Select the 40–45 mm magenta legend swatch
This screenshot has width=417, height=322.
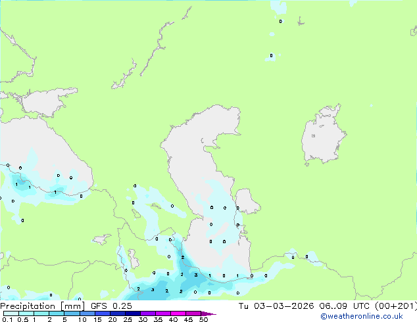(178, 313)
